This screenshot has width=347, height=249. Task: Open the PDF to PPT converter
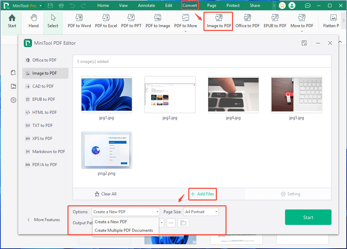[131, 21]
